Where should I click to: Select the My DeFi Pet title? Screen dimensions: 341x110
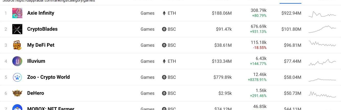(41, 45)
